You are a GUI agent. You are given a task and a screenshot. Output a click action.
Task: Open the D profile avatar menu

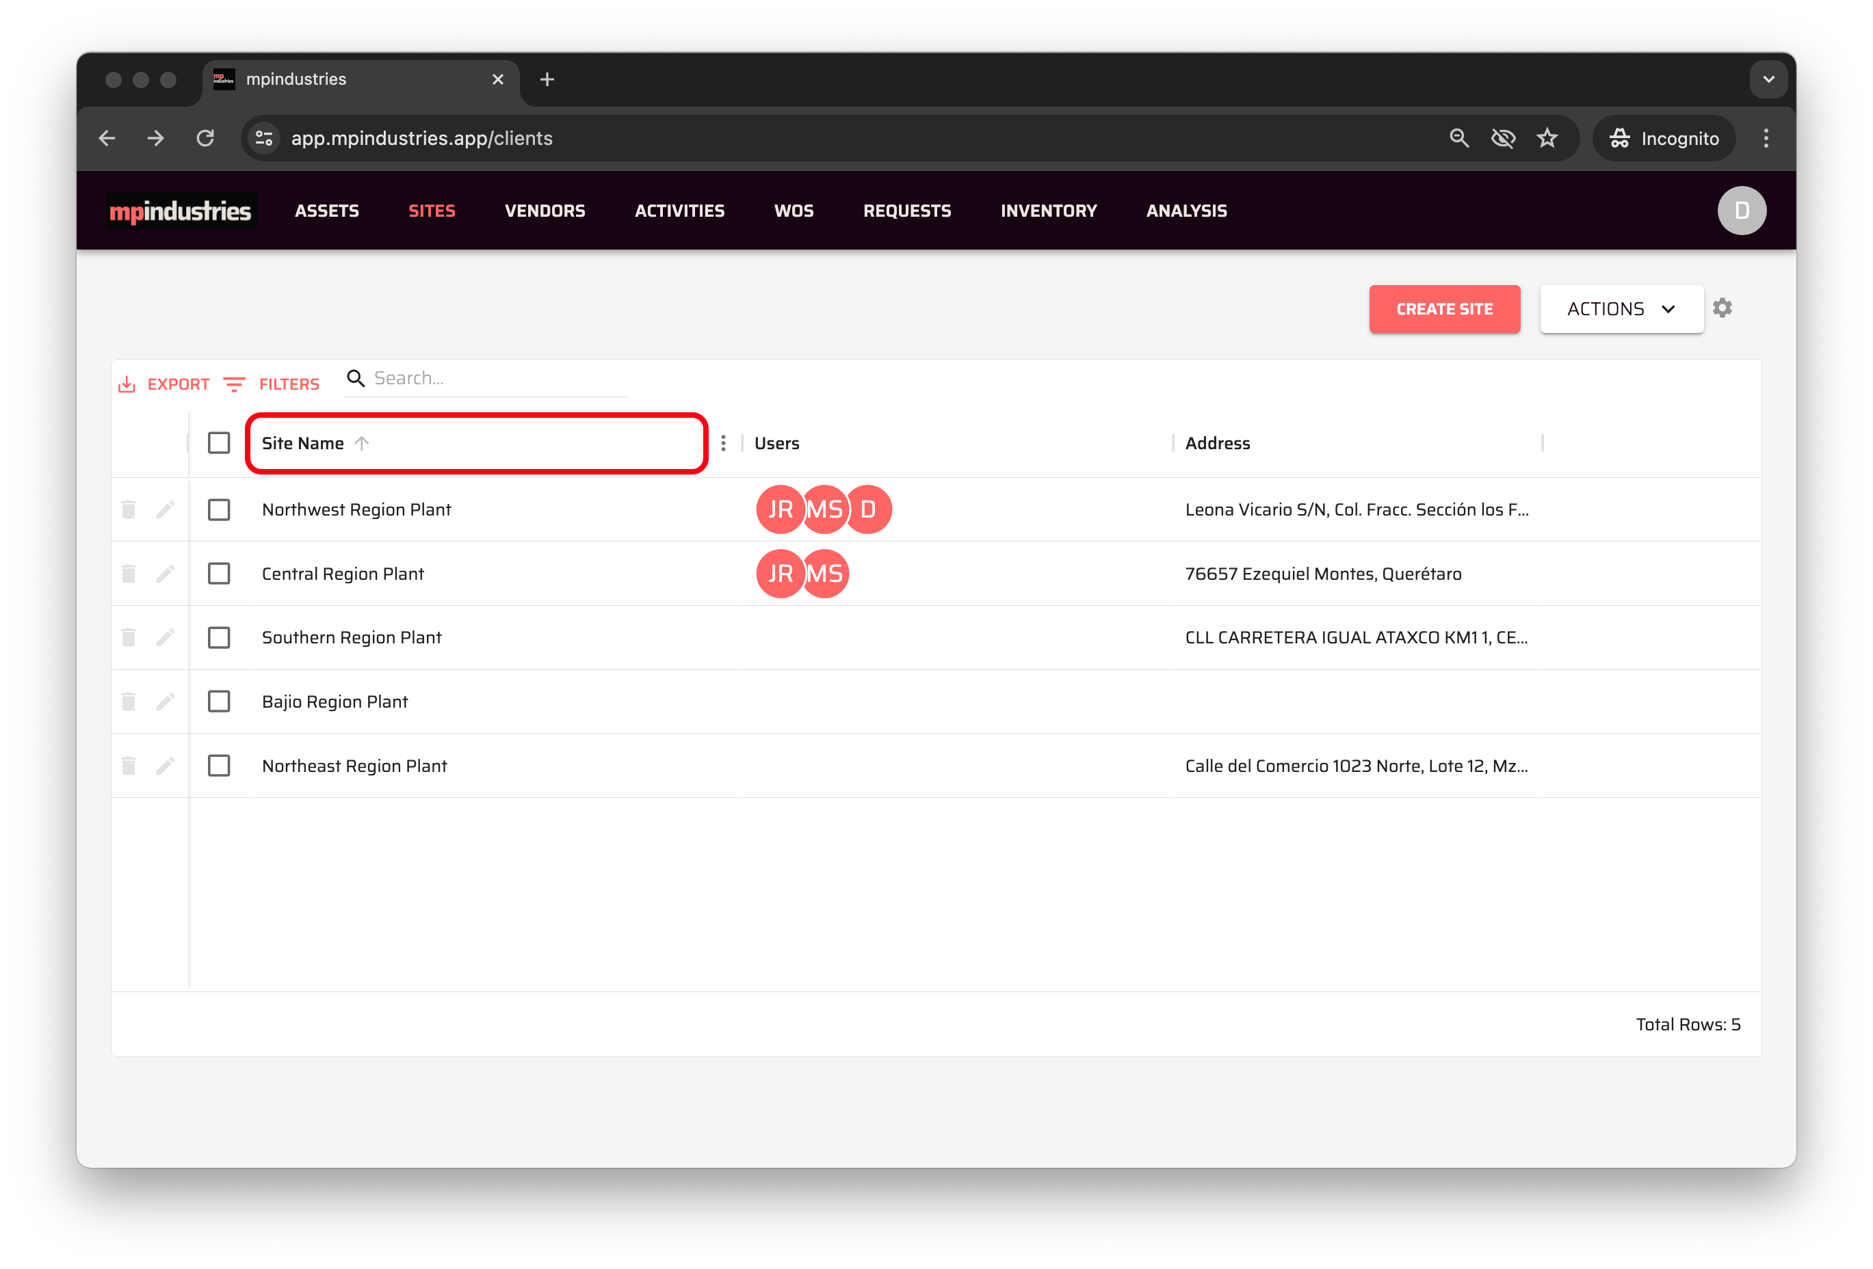click(x=1741, y=211)
